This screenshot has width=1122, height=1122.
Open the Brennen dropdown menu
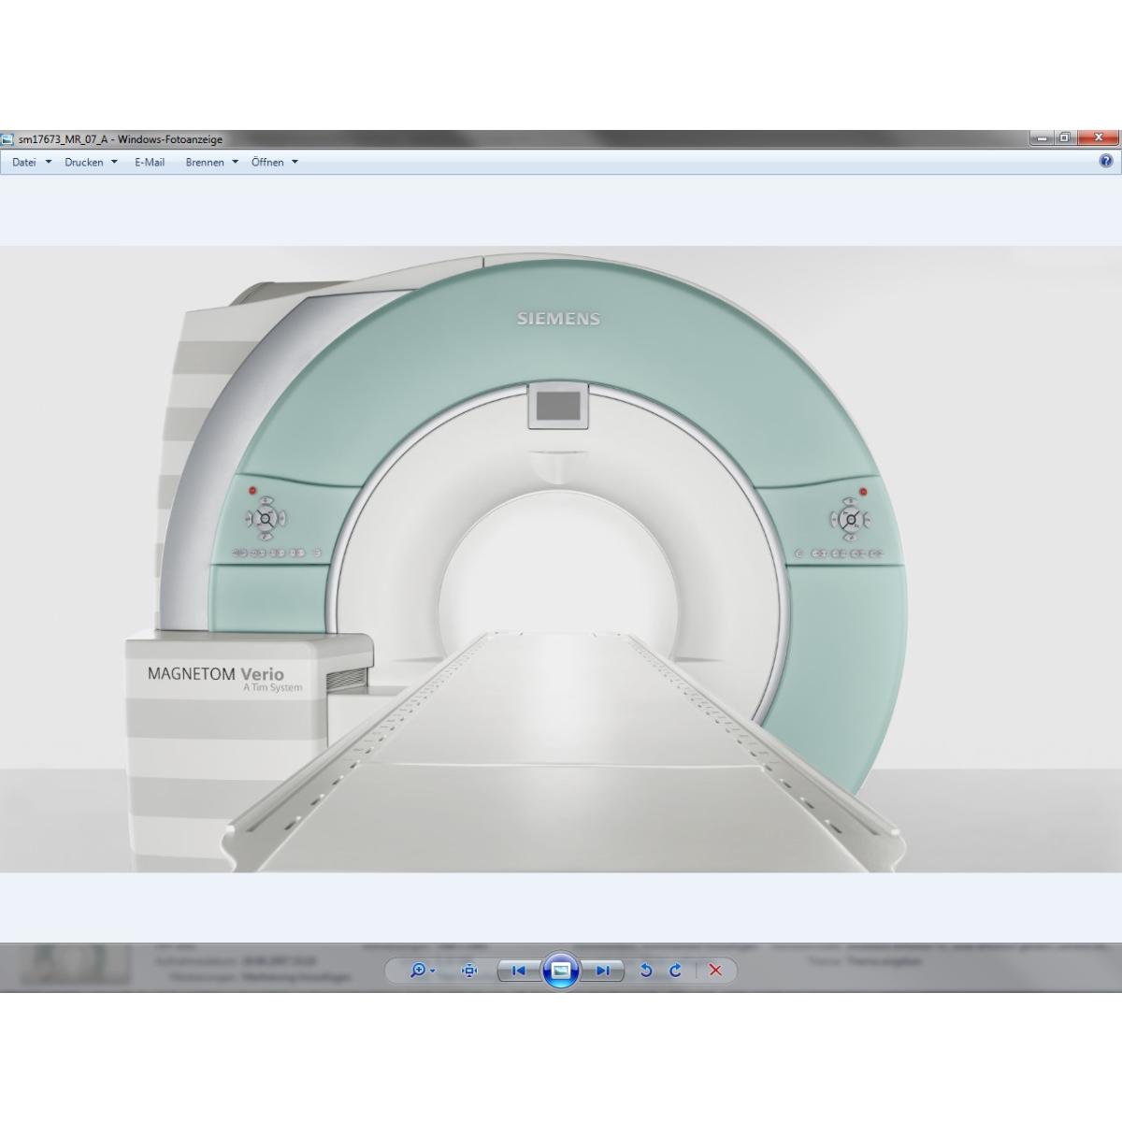(211, 162)
